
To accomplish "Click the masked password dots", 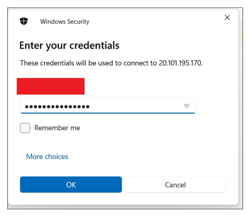I will click(x=57, y=106).
